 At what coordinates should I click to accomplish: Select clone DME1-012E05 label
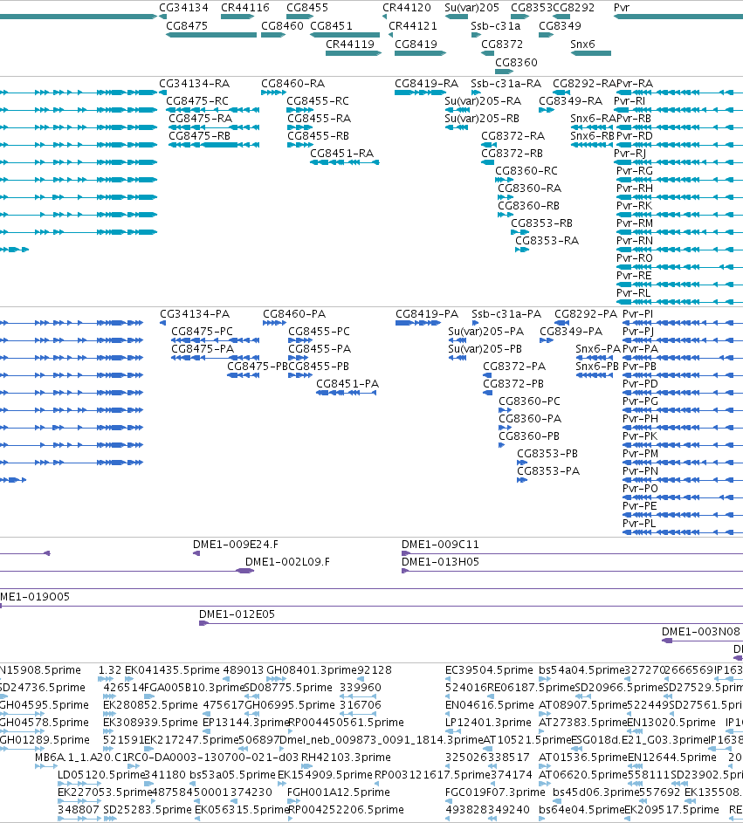point(237,614)
